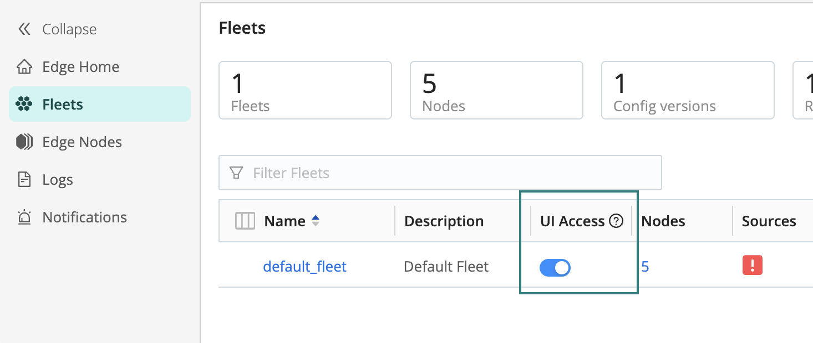Click the Nodes count link showing 5
Image resolution: width=813 pixels, height=343 pixels.
coord(645,266)
